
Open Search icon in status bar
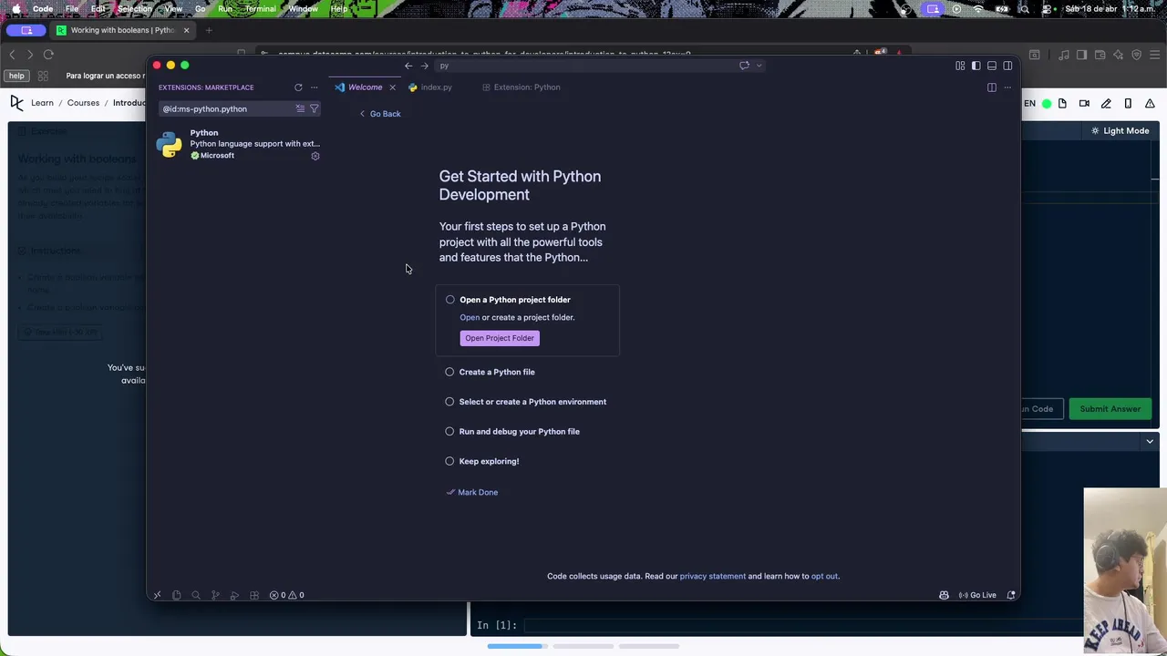(x=195, y=595)
